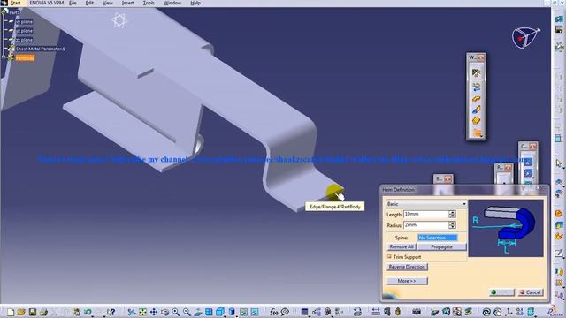This screenshot has width=566, height=318.
Task: Select the Rotate view icon
Action: (x=165, y=312)
